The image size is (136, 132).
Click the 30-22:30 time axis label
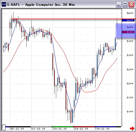pos(103,129)
